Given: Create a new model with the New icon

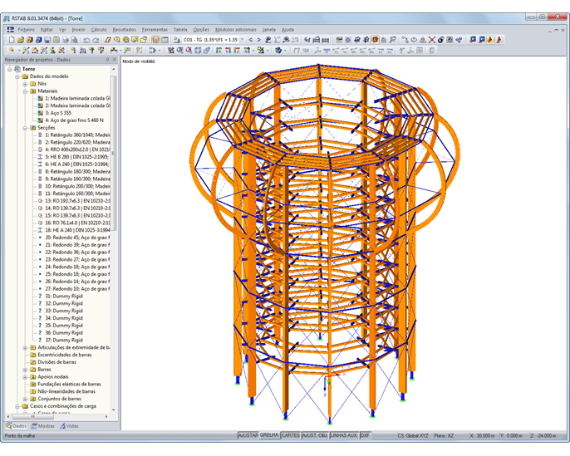Looking at the screenshot, I should coord(12,40).
